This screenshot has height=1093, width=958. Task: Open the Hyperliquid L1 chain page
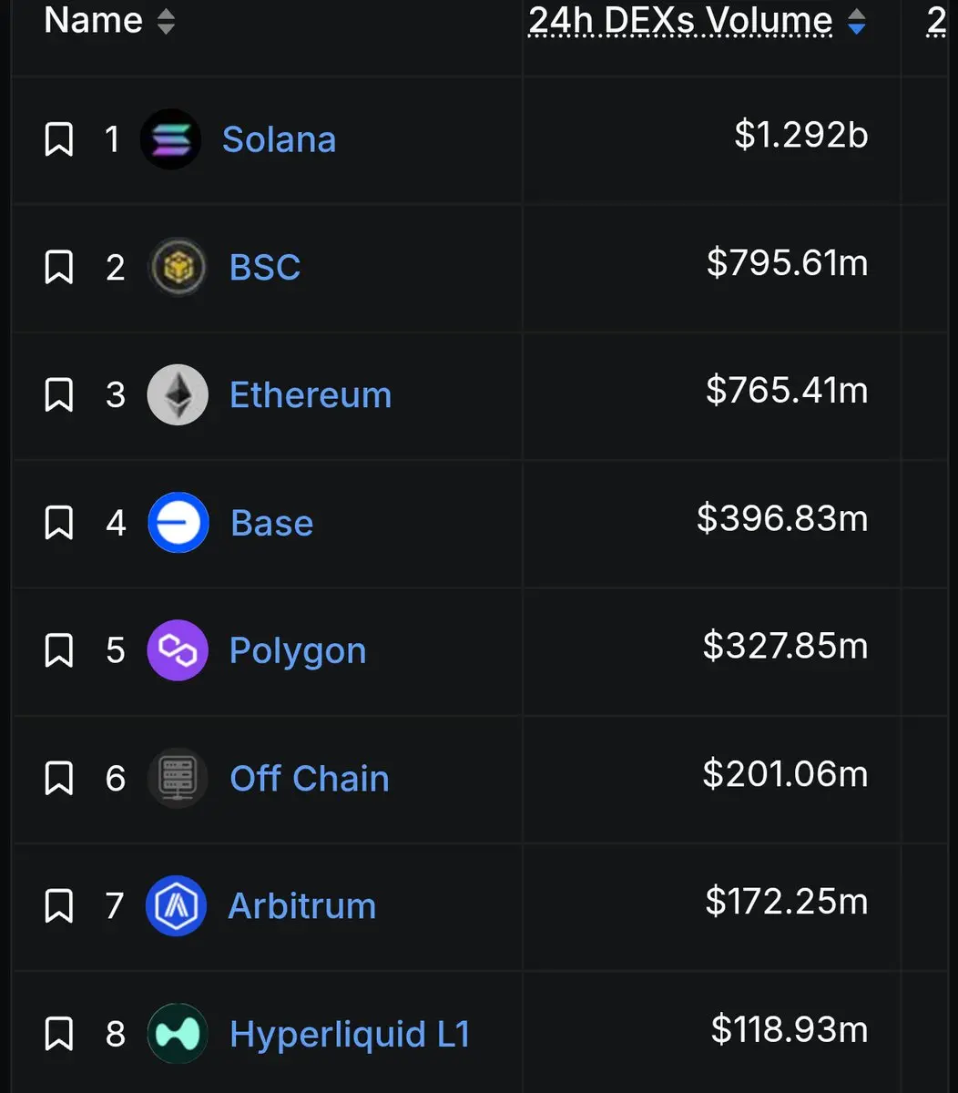(x=349, y=1034)
